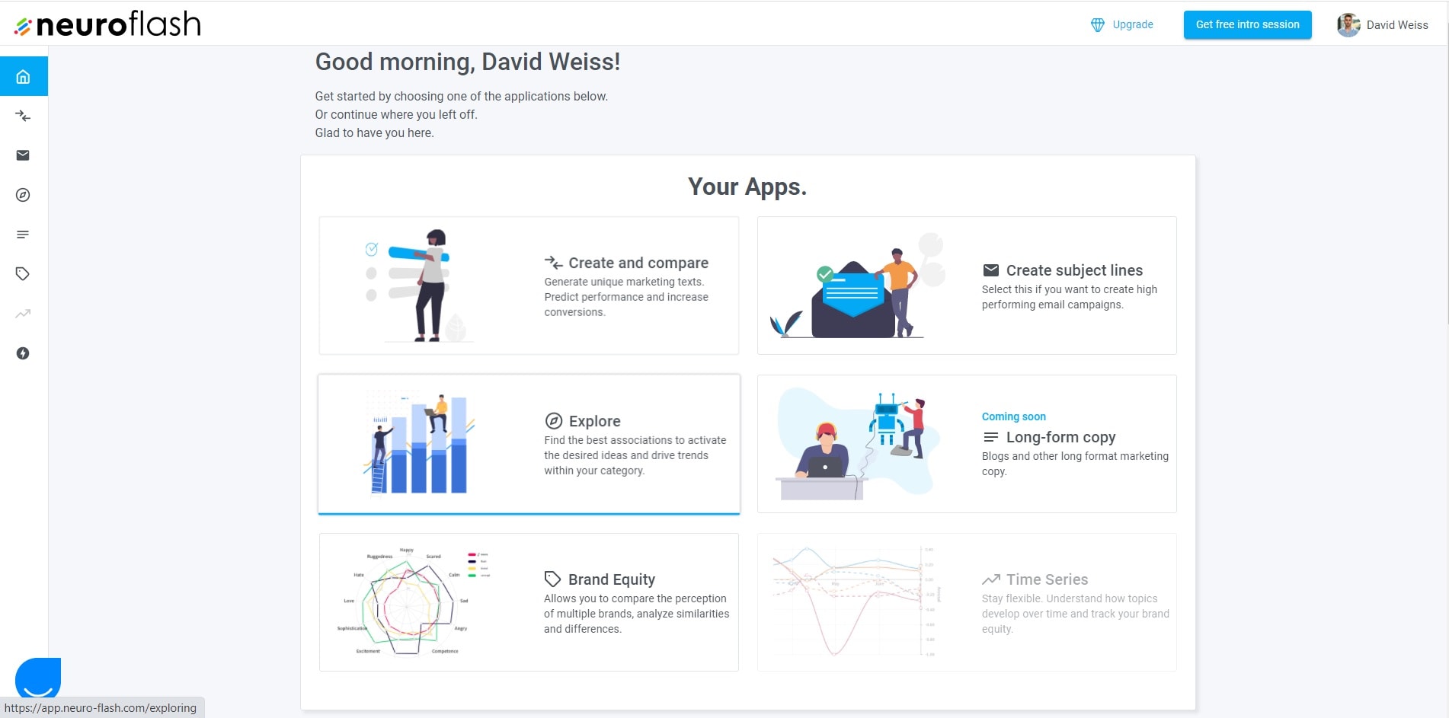This screenshot has width=1449, height=718.
Task: Select the Time Series trend sidebar icon
Action: [x=23, y=314]
